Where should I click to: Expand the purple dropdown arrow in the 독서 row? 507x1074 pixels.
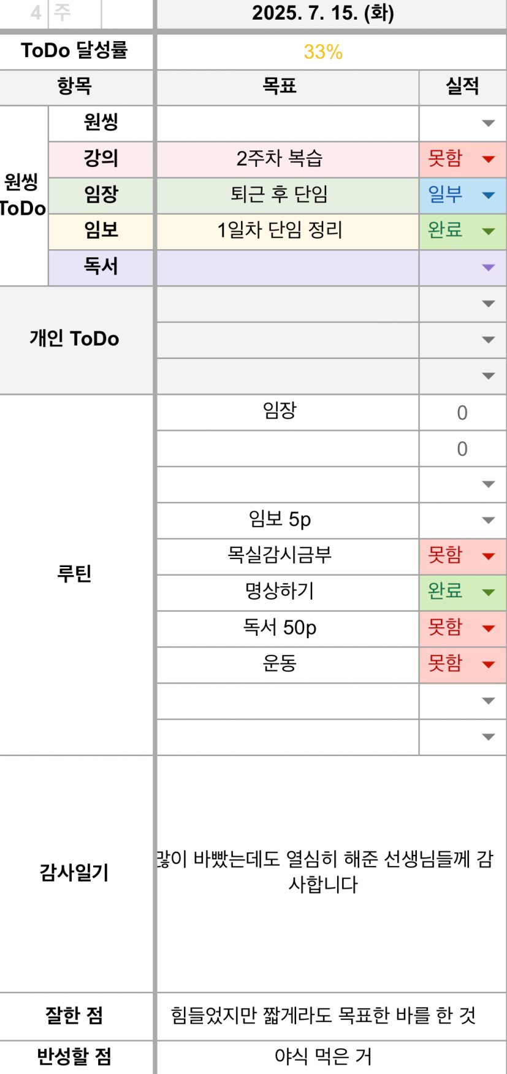pyautogui.click(x=488, y=268)
